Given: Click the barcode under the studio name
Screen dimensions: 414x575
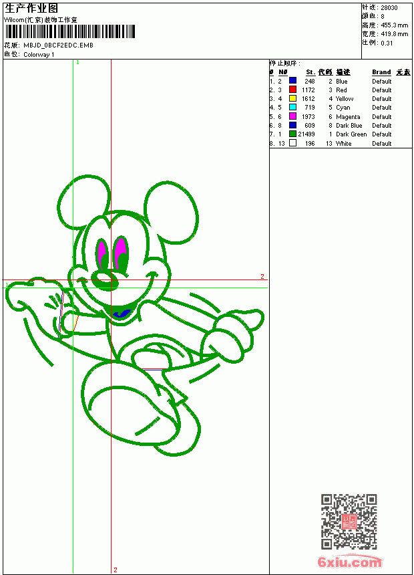Looking at the screenshot, I should 70,31.
